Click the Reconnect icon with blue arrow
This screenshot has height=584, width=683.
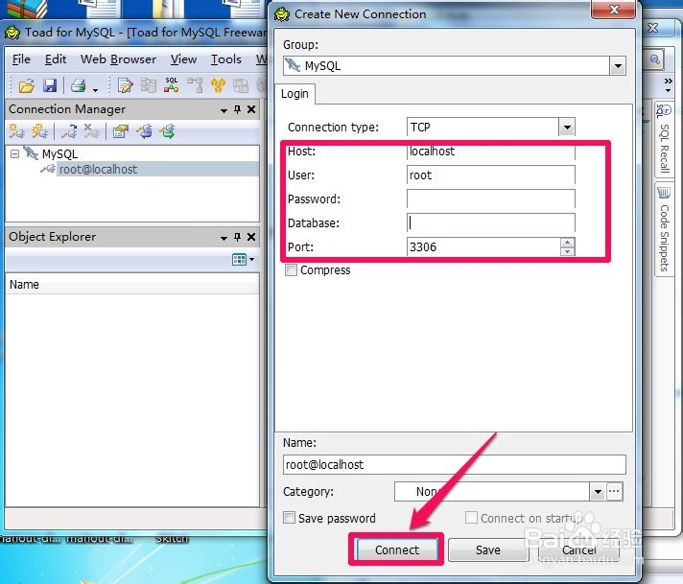pyautogui.click(x=69, y=131)
